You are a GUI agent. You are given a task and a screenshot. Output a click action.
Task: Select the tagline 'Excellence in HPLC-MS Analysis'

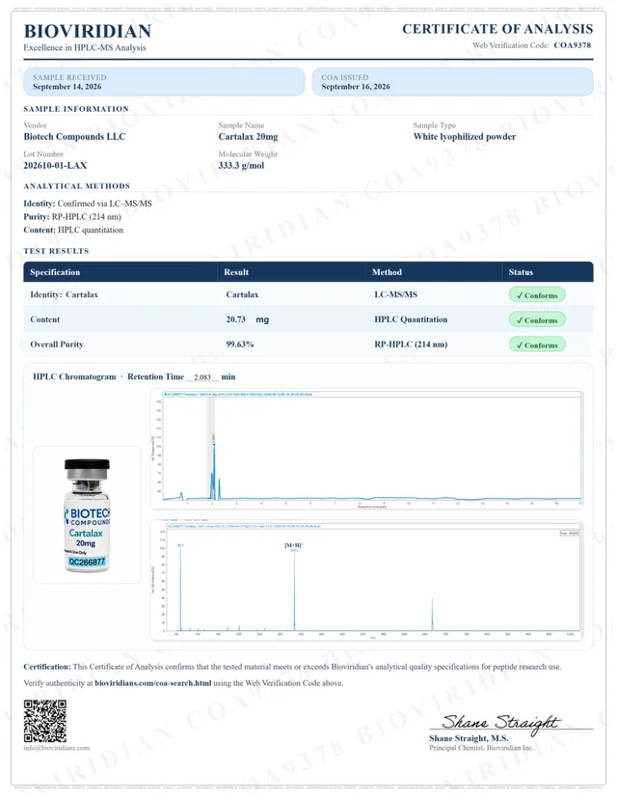click(85, 47)
